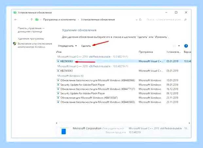Screen dimensions: 203x148
Task: Click the horizontal scrollbar track
Action: 112,123
